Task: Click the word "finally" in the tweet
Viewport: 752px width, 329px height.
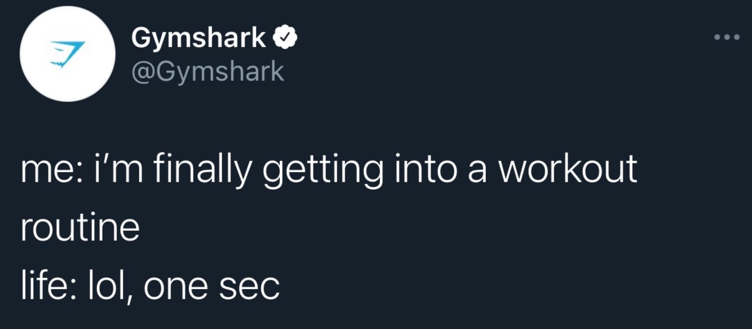Action: (201, 170)
